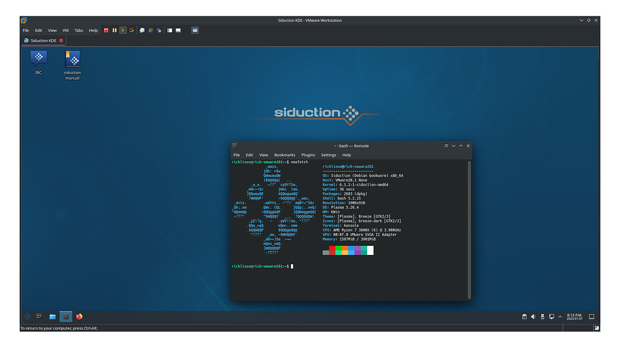Screen dimensions: 620x355
Task: Toggle the VMware library panel
Action: pyautogui.click(x=168, y=30)
